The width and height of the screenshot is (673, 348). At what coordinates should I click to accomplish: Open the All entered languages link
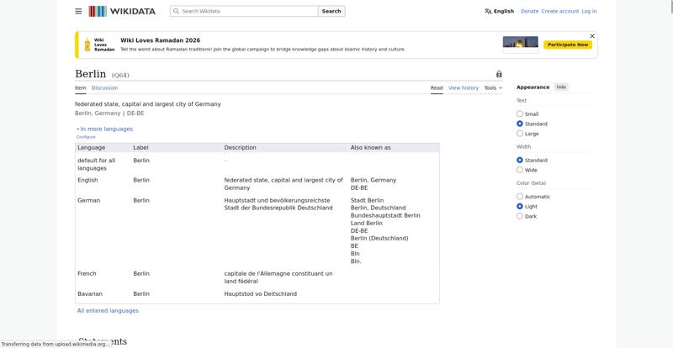point(108,311)
